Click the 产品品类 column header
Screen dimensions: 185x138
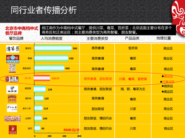[x=132, y=38]
